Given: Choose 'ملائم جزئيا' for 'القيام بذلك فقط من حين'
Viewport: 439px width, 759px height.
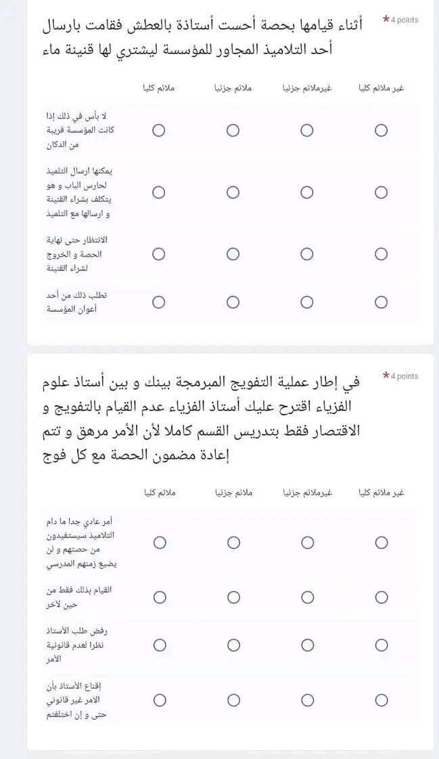Looking at the screenshot, I should coord(234,598).
